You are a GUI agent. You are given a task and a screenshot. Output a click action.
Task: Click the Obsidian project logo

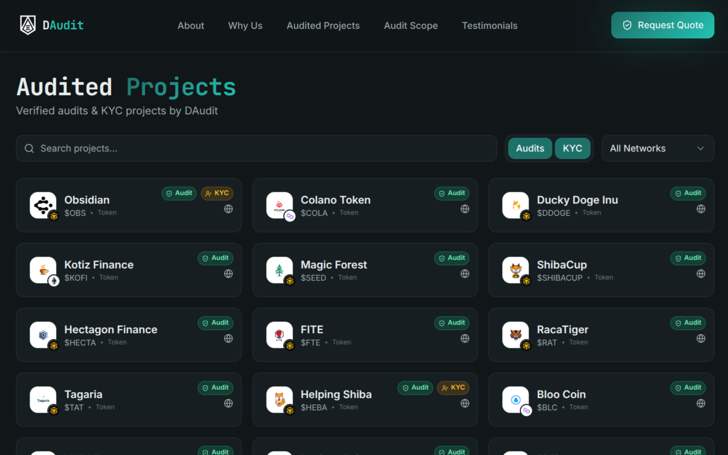click(x=43, y=205)
